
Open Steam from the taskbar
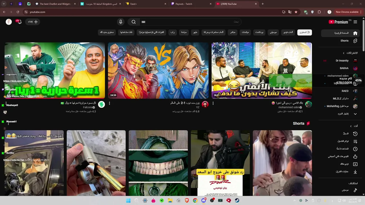(237, 200)
